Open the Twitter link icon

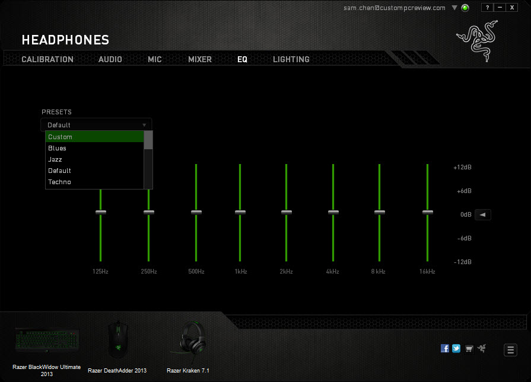tap(456, 348)
